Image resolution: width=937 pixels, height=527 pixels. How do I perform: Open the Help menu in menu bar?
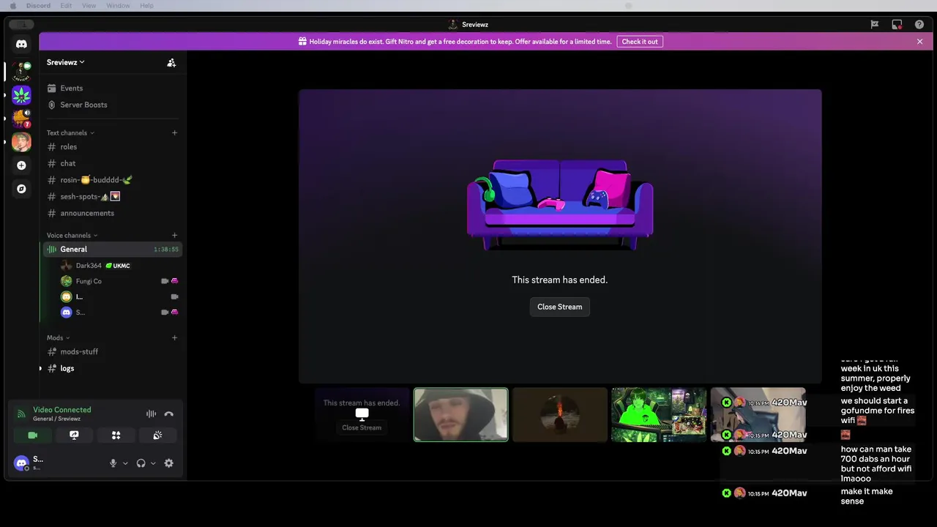point(146,5)
